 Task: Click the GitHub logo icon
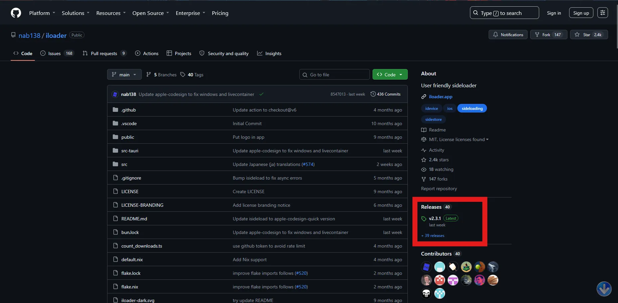(16, 13)
